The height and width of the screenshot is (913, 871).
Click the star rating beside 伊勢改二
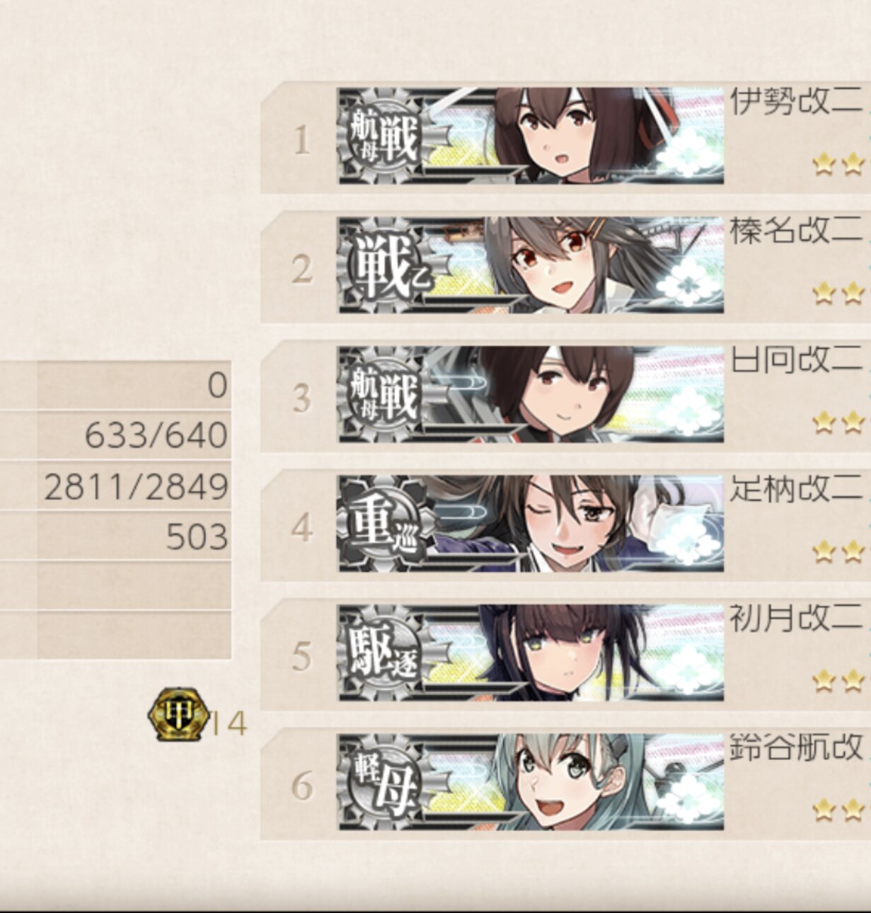coord(840,165)
